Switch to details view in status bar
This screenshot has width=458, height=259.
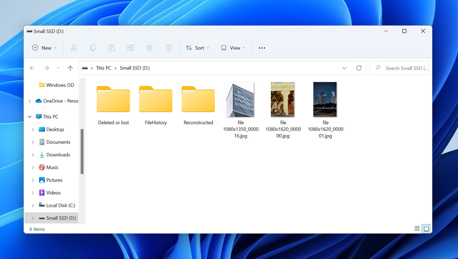click(x=417, y=229)
